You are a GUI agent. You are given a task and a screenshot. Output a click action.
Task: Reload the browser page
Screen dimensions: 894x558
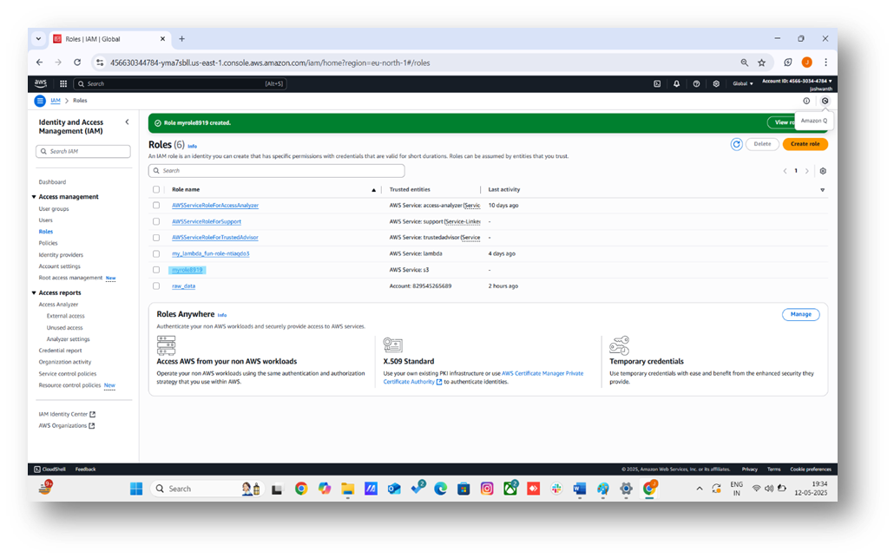pyautogui.click(x=77, y=62)
